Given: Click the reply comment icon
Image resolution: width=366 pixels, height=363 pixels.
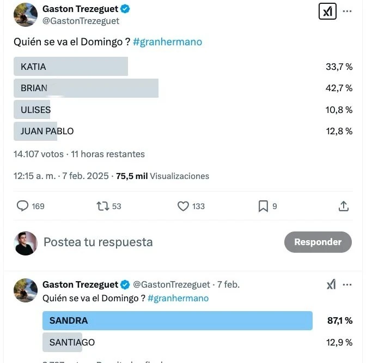Looking at the screenshot, I should coord(23,206).
